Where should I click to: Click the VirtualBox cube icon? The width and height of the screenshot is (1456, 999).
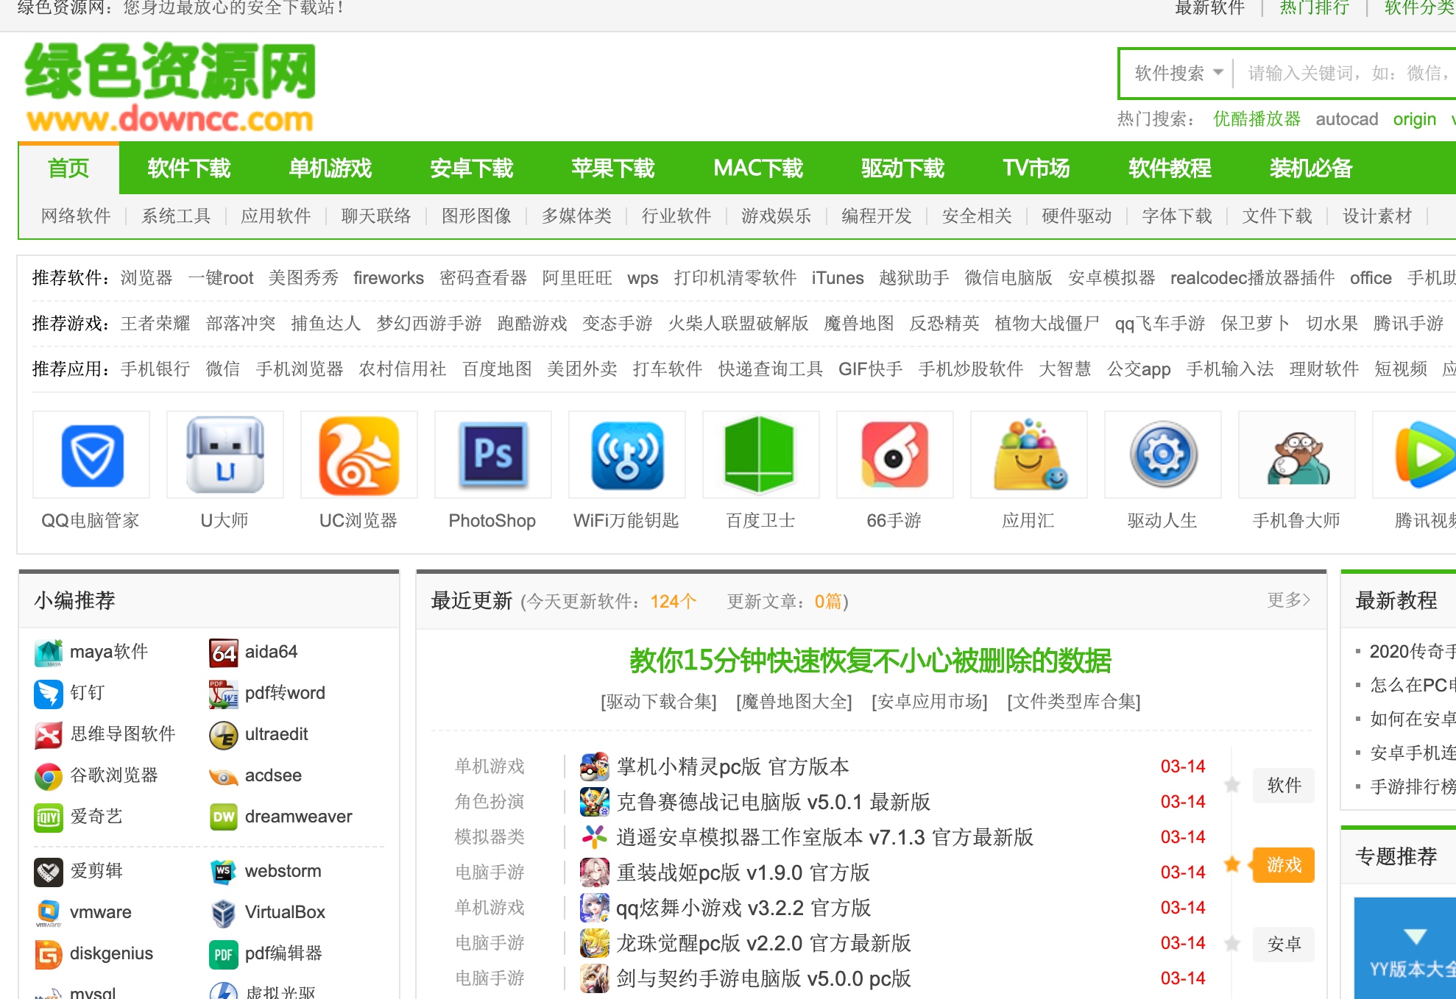(224, 913)
